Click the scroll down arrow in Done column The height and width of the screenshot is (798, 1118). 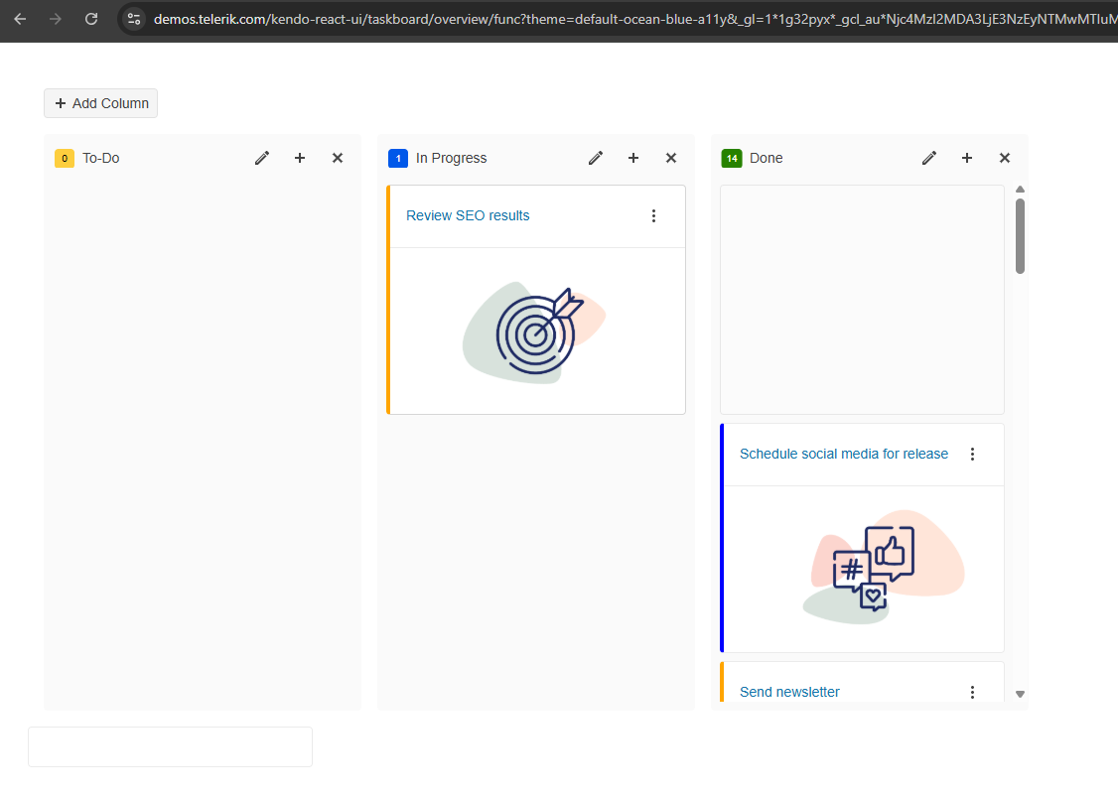(1020, 695)
